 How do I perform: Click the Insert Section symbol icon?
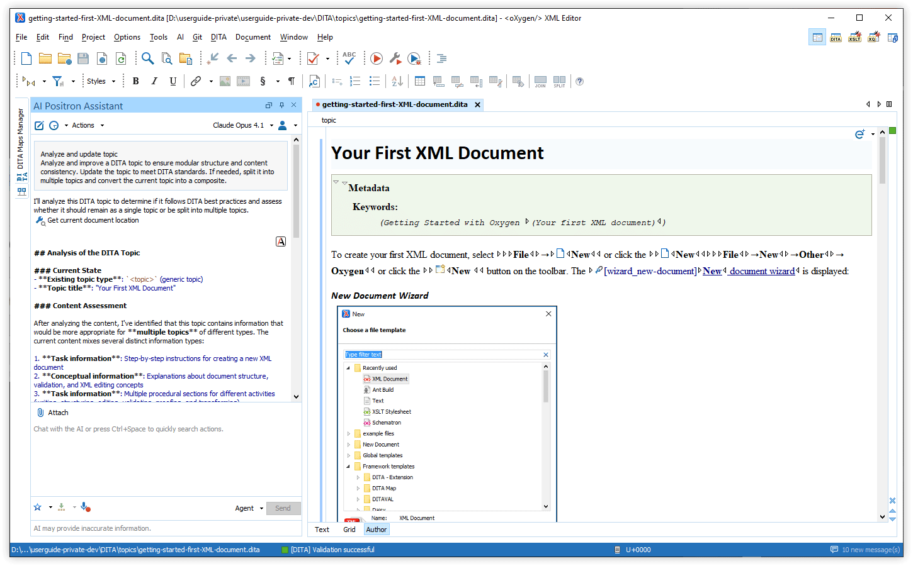pyautogui.click(x=263, y=81)
